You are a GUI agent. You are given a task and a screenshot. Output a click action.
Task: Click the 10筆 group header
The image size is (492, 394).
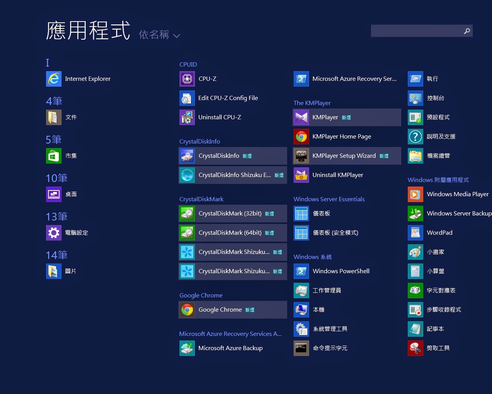click(x=57, y=178)
